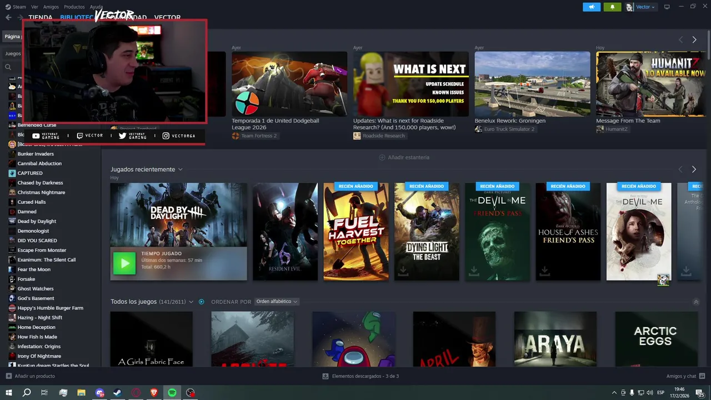Click the collapse-all arrow icon near Orden alfabético
Image resolution: width=711 pixels, height=400 pixels.
click(x=696, y=302)
